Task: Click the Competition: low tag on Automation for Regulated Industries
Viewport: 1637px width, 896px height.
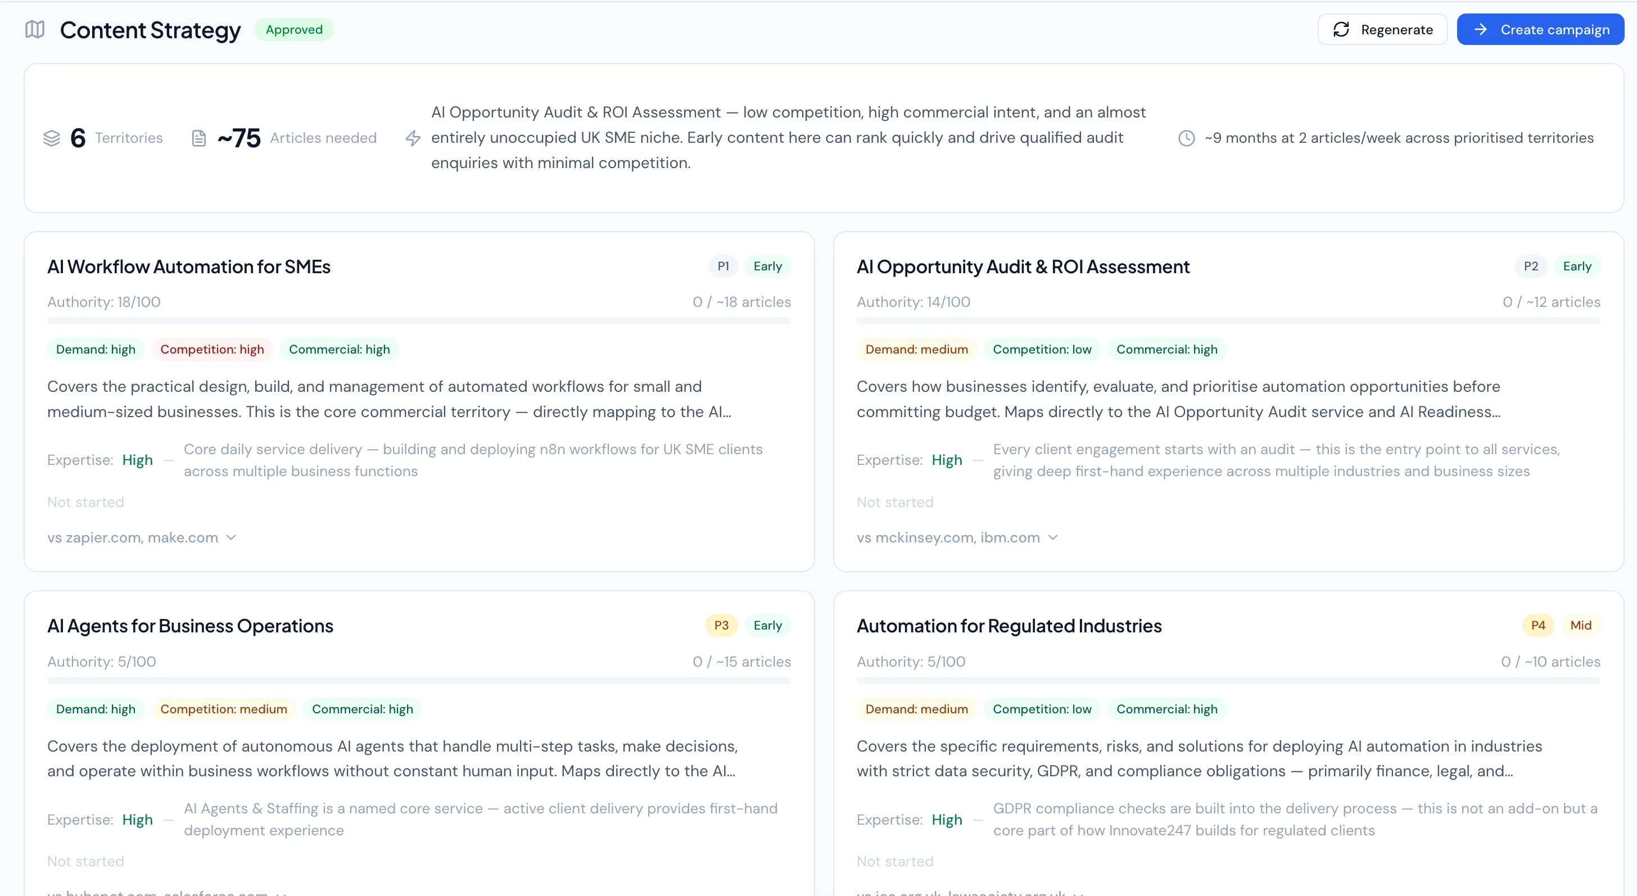Action: tap(1041, 709)
